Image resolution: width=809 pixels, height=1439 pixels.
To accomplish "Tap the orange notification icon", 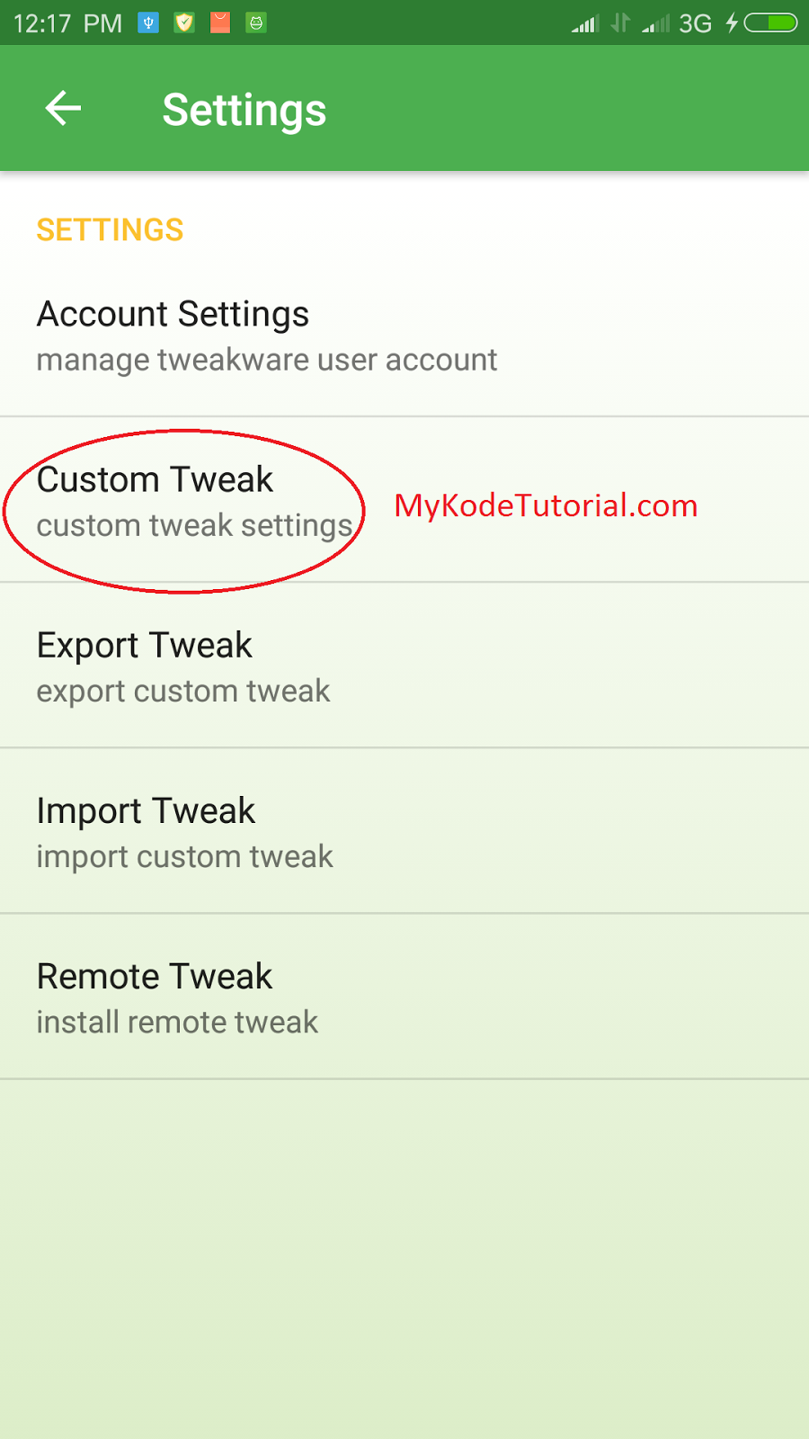I will pyautogui.click(x=220, y=22).
